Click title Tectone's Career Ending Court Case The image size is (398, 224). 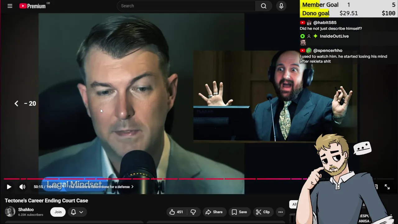[46, 201]
